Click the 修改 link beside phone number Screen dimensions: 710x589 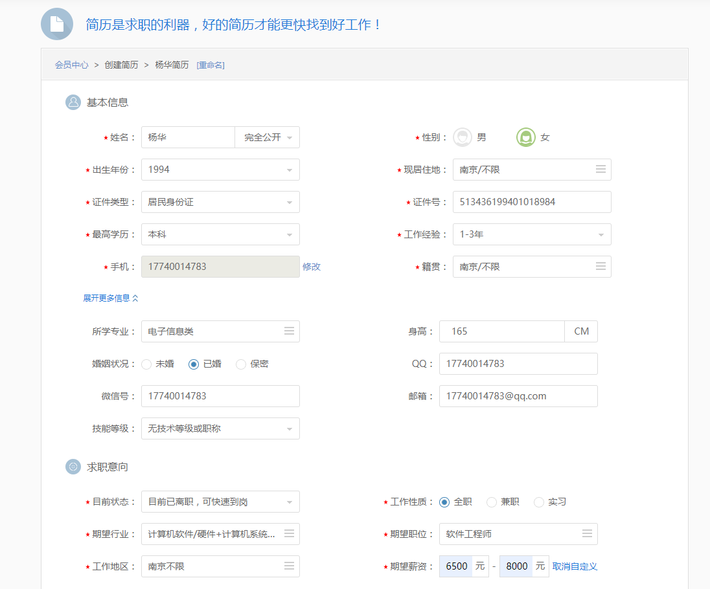tap(312, 267)
